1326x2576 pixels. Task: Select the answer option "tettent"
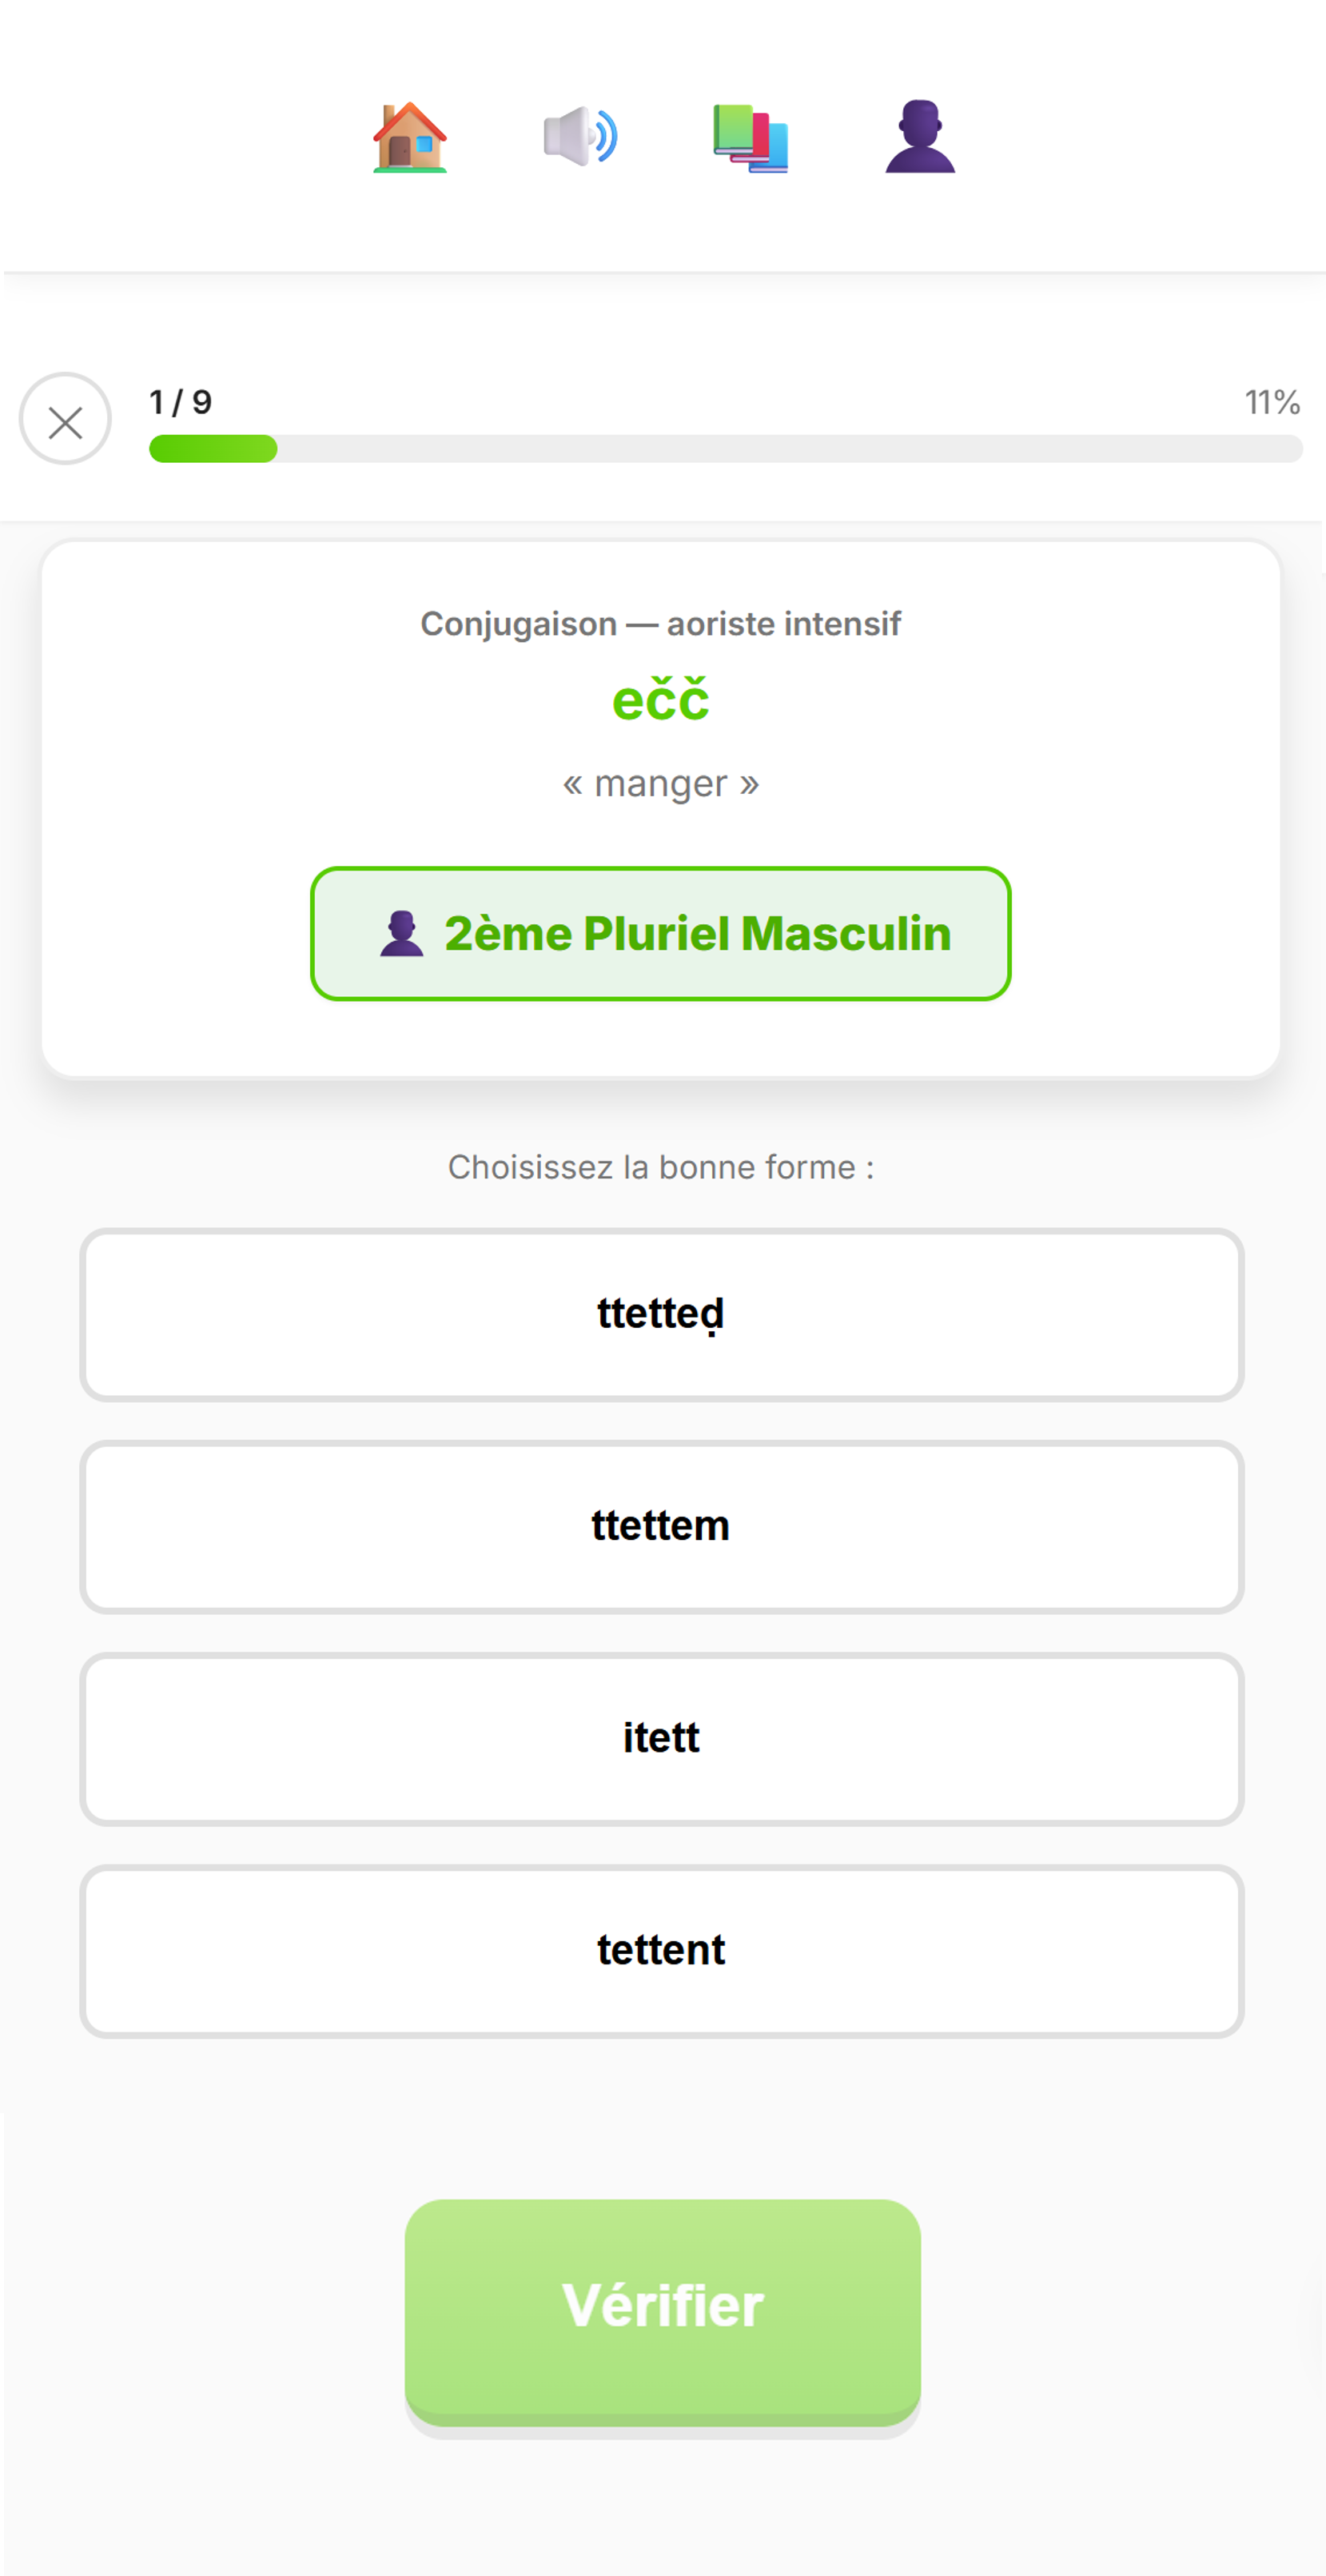click(x=661, y=1950)
